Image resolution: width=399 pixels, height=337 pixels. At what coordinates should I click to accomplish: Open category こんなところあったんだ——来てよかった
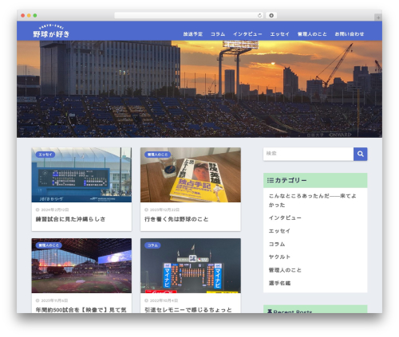pyautogui.click(x=312, y=200)
